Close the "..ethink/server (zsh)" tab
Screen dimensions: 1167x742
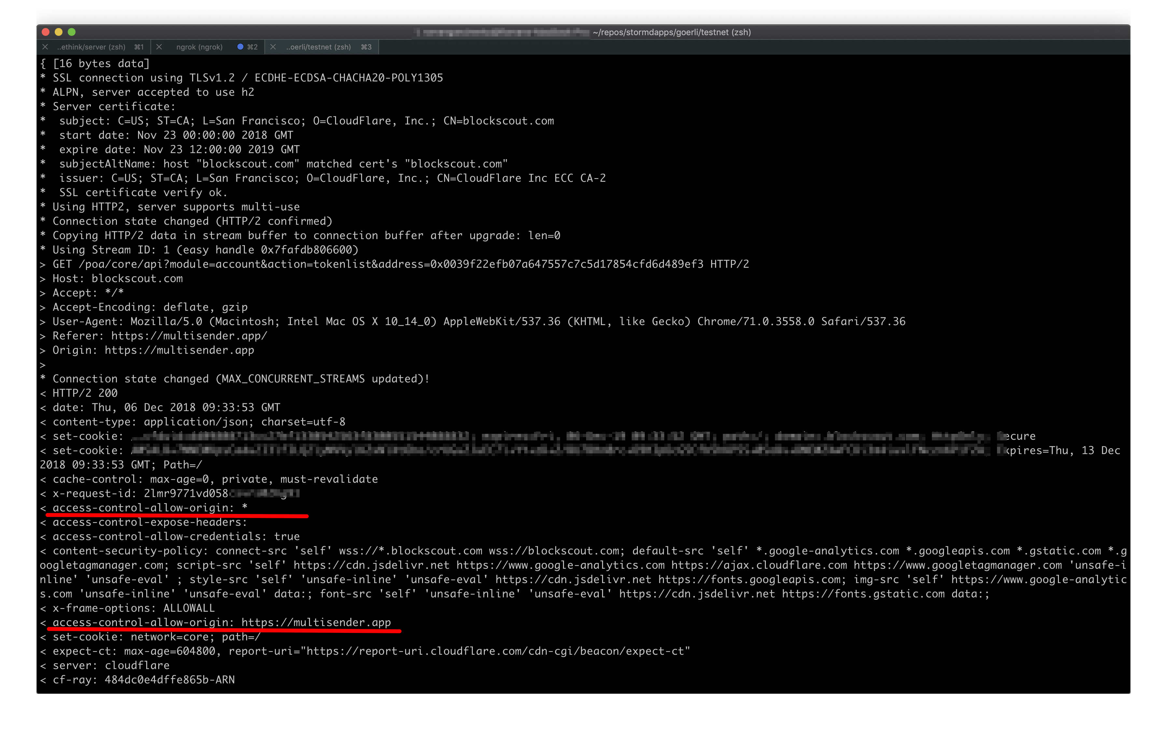click(x=45, y=47)
